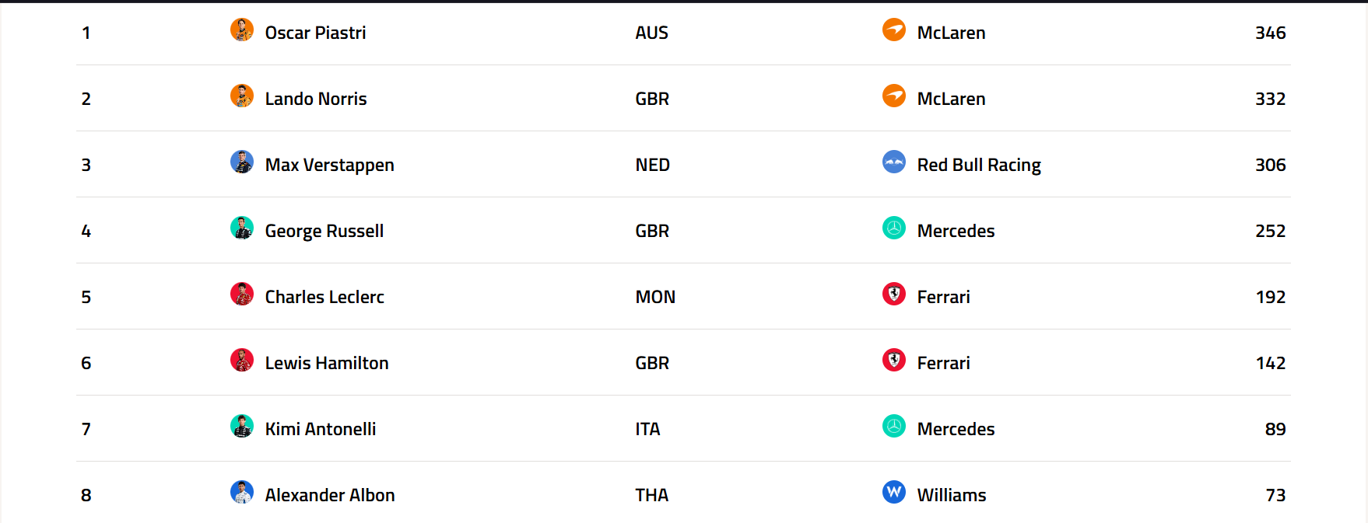
Task: Open Kimi Antonelli's driver page link
Action: pos(321,429)
